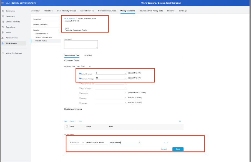This screenshot has width=251, height=162.
Task: Open Interactive Features help item
Action: [x=14, y=53]
